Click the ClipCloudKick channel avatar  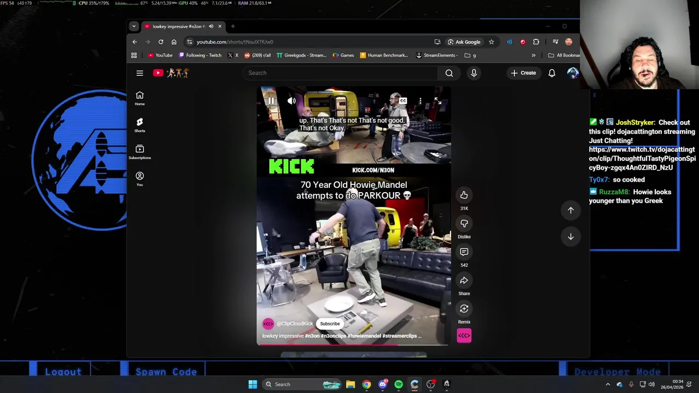pyautogui.click(x=268, y=324)
